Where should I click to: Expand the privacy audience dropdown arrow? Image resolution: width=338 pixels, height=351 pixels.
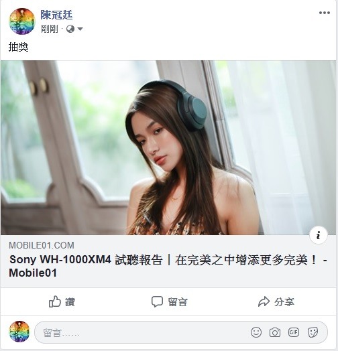(80, 29)
